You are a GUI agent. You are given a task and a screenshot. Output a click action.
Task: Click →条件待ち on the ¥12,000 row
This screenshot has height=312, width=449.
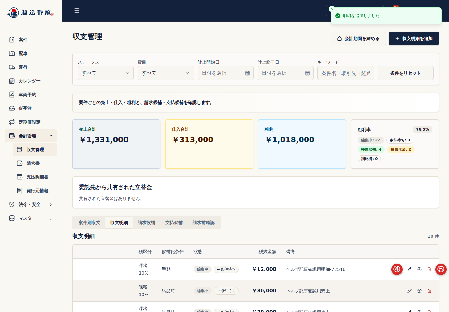(226, 269)
